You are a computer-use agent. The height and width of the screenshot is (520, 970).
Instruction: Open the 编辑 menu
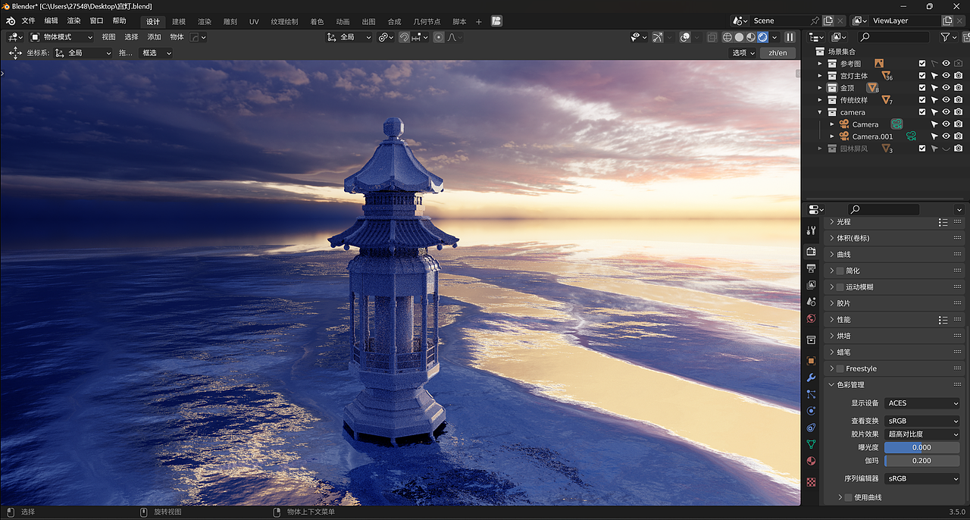point(51,21)
